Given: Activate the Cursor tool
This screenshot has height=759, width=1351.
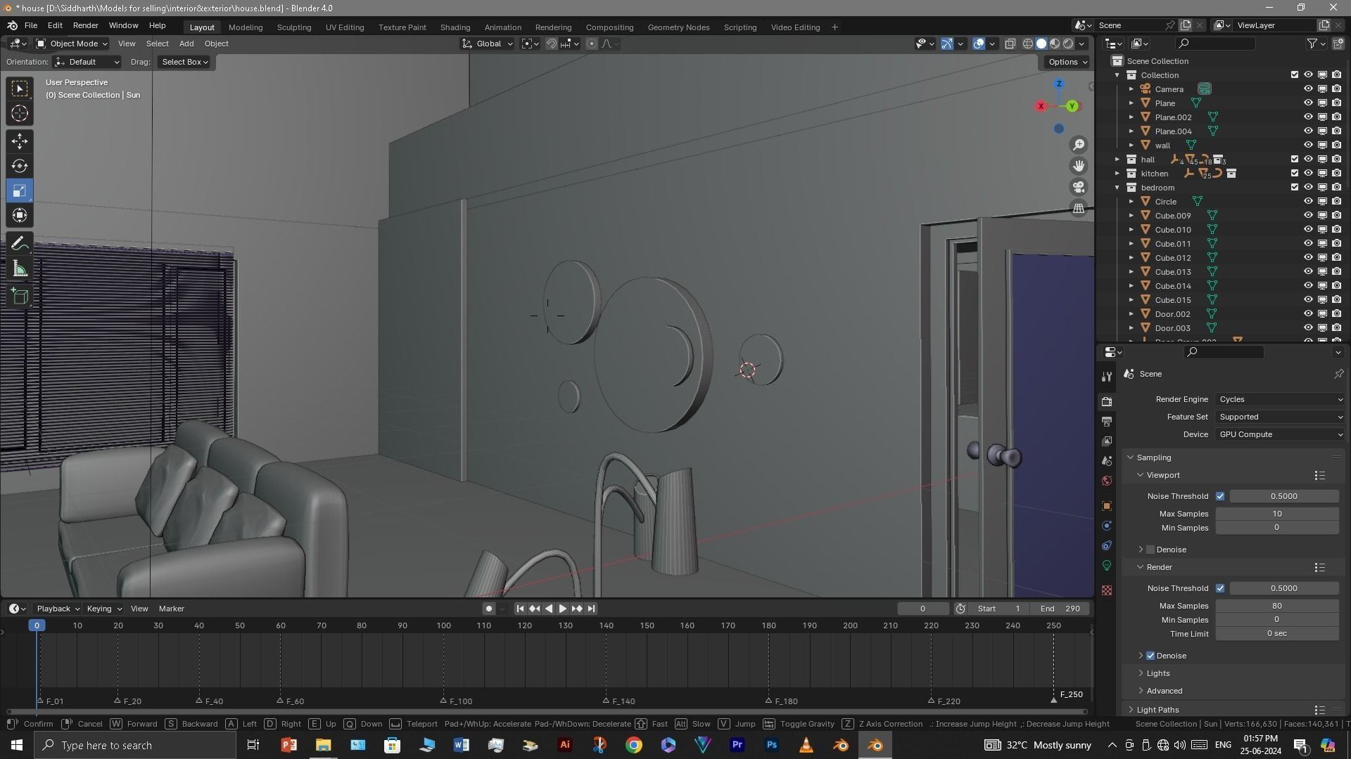Looking at the screenshot, I should [20, 113].
